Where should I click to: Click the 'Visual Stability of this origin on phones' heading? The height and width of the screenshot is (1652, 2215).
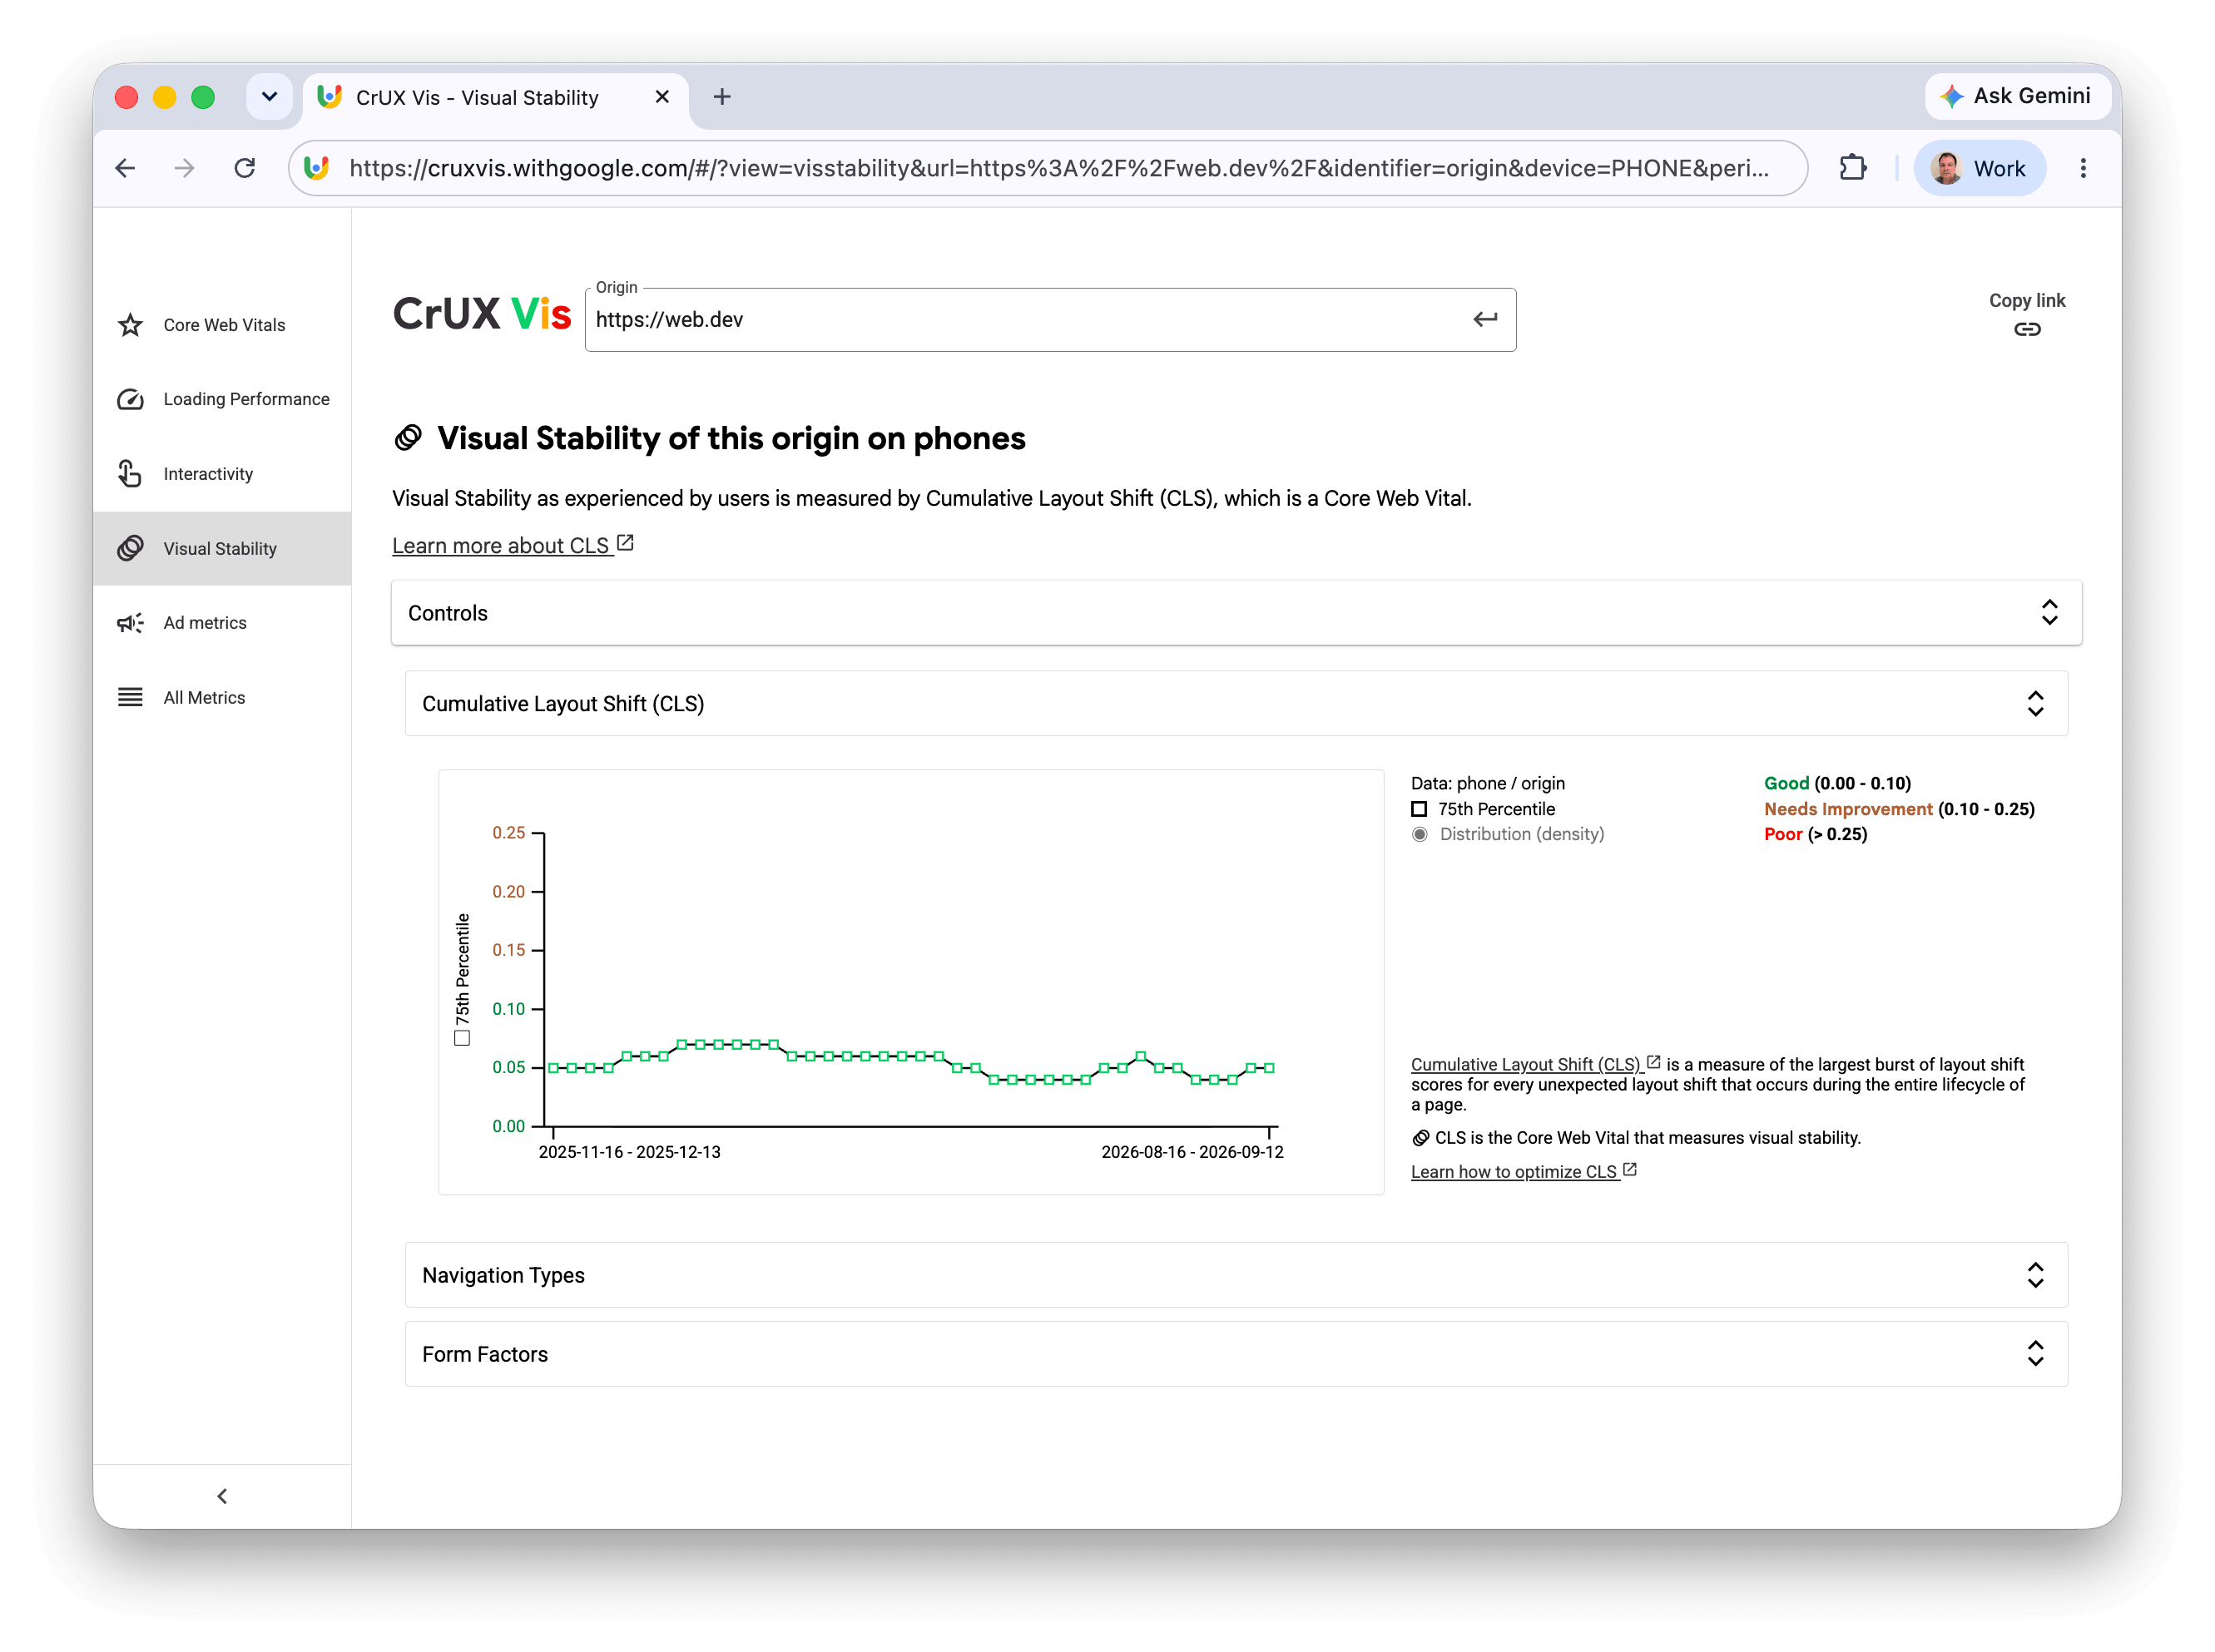tap(731, 439)
